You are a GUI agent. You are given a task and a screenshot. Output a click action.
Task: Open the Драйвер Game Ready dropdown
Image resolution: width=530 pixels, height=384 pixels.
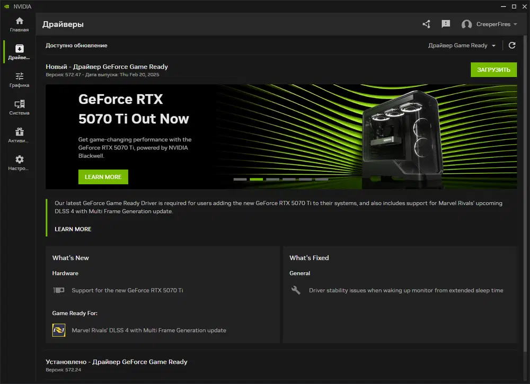tap(462, 45)
